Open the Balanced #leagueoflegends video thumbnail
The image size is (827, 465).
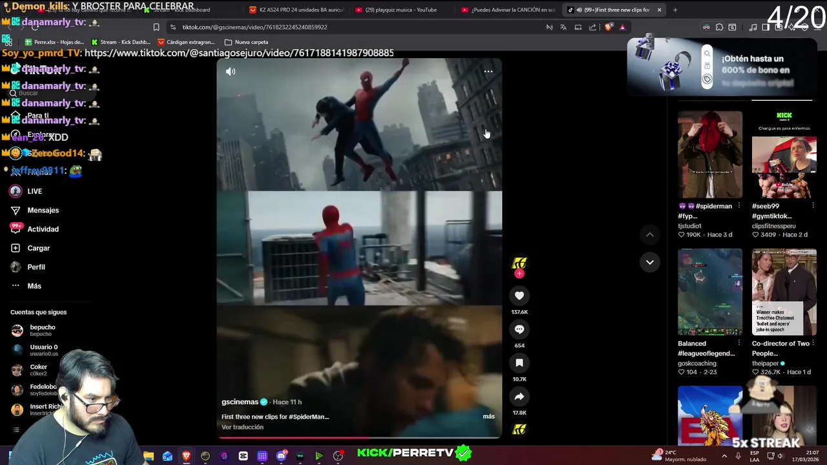click(710, 292)
